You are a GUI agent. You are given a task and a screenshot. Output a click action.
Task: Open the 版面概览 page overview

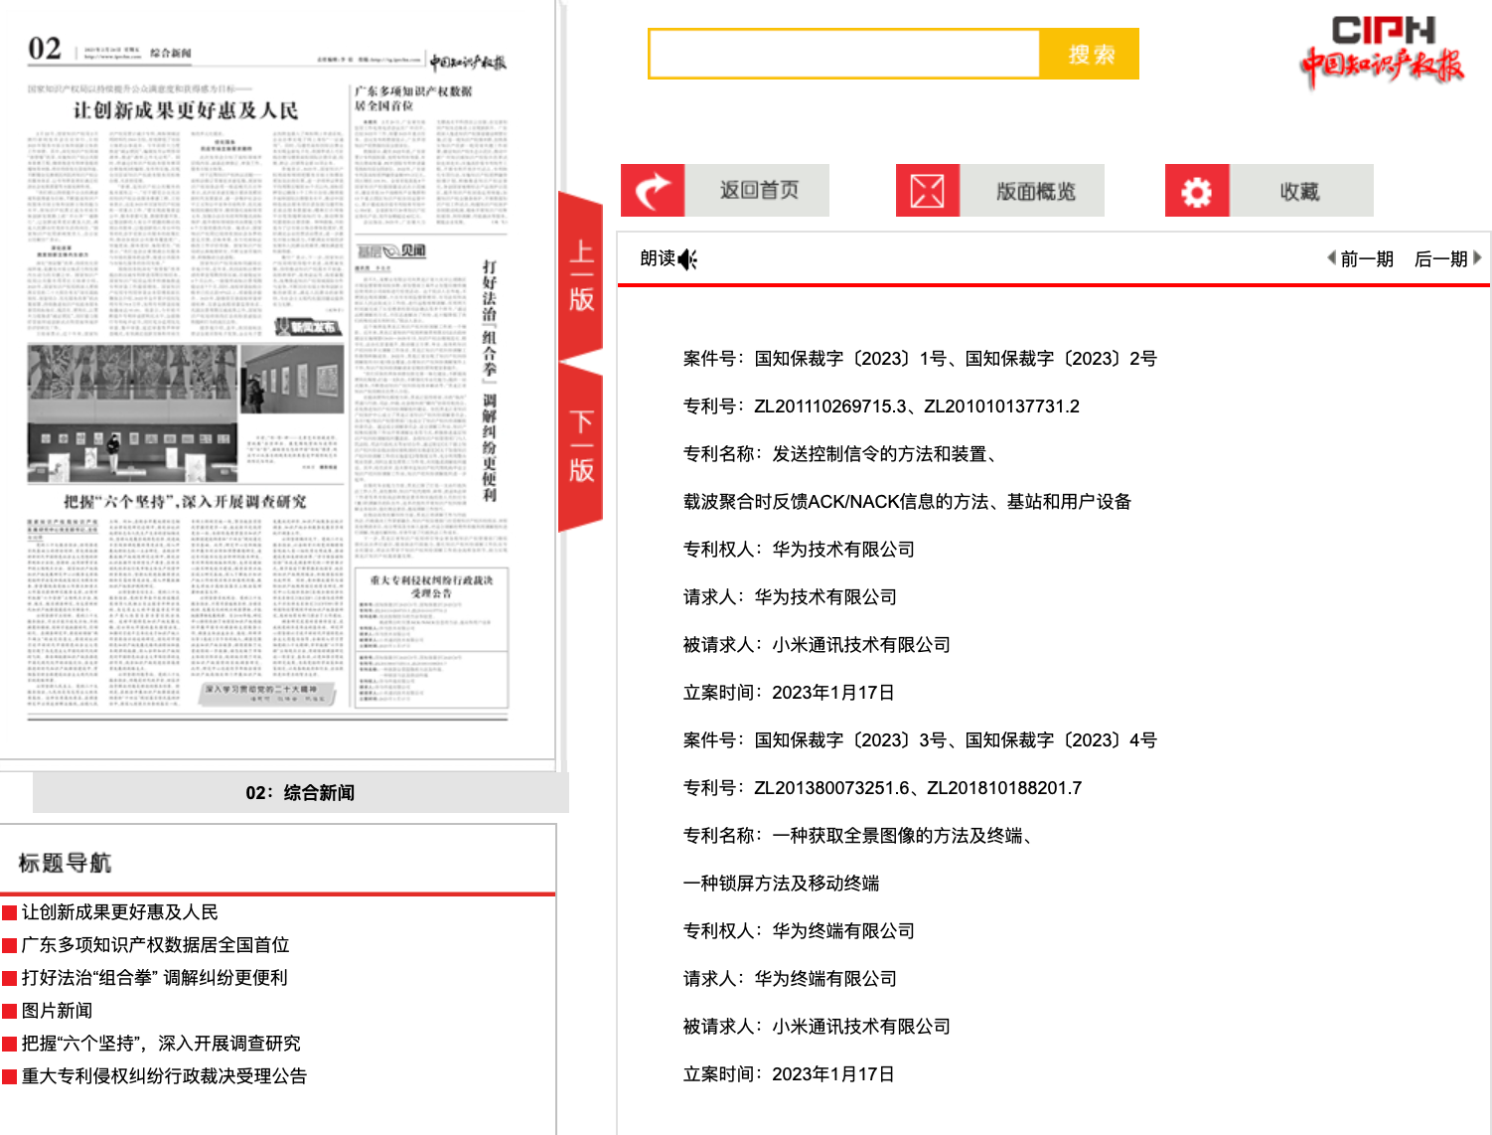1034,191
